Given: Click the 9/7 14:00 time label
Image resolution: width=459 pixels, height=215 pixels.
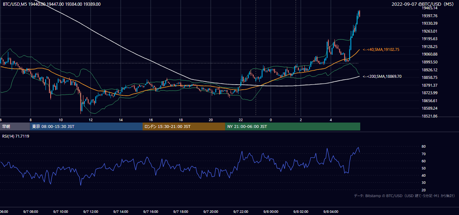Looking at the screenshot, I should point(121,212).
